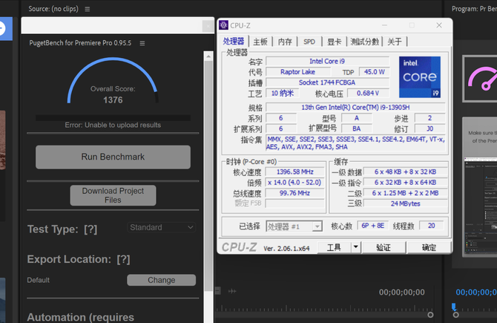This screenshot has height=323, width=497.
Task: Click Download Project Files button
Action: pos(113,195)
